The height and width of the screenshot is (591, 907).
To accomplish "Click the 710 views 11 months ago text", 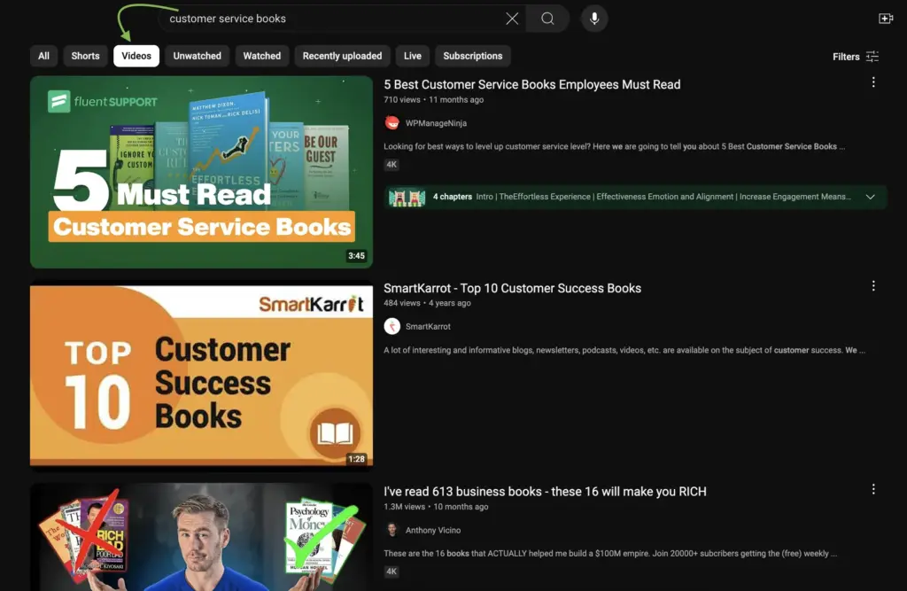I will 434,99.
